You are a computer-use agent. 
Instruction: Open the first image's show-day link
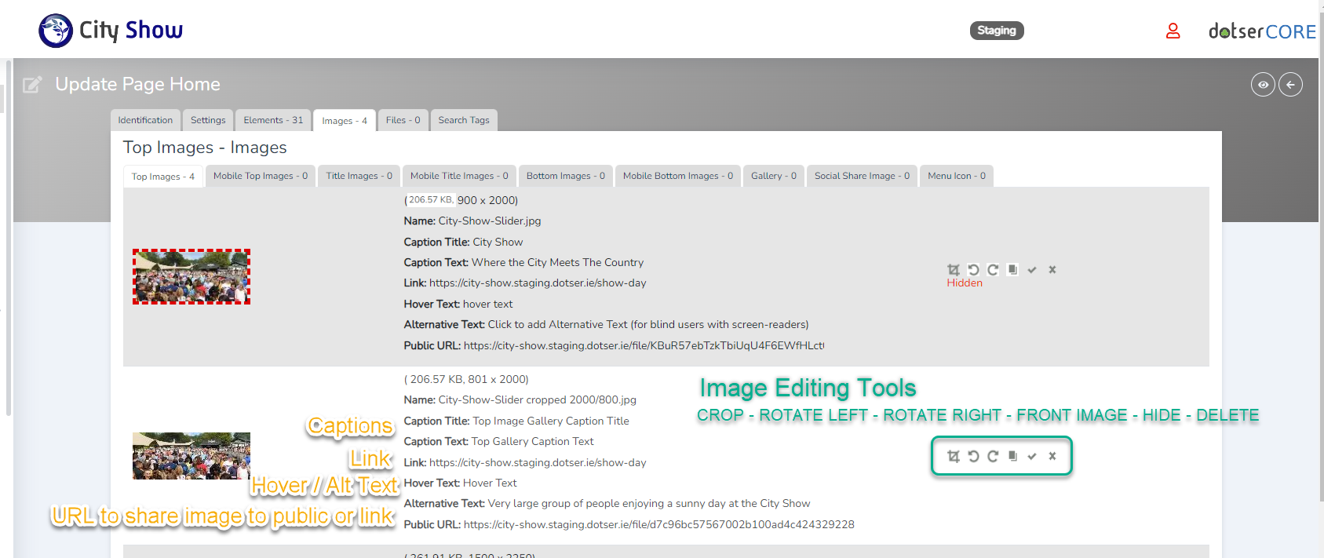coord(538,283)
